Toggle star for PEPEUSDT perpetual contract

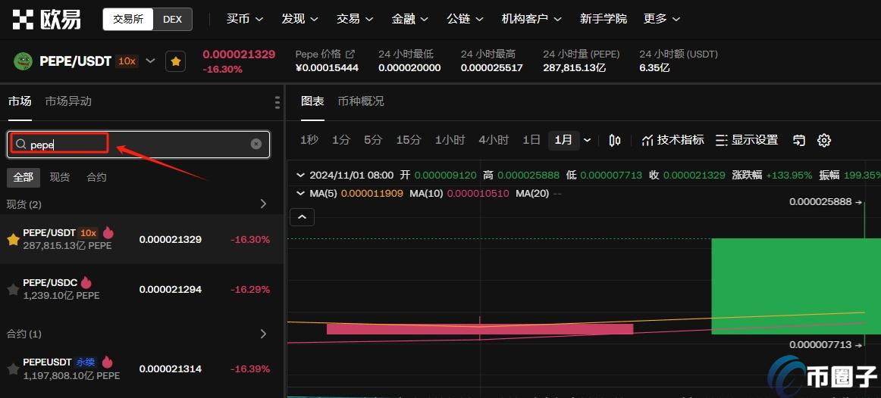pyautogui.click(x=13, y=369)
